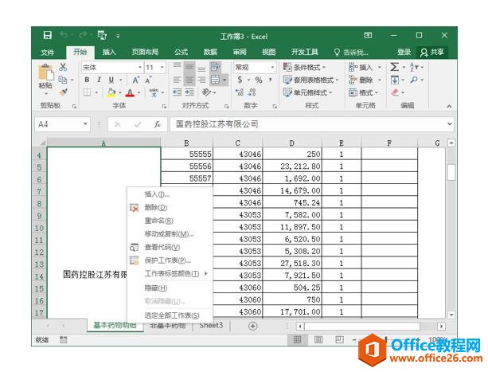
Task: Expand the formula bar with the chevron
Action: click(450, 124)
